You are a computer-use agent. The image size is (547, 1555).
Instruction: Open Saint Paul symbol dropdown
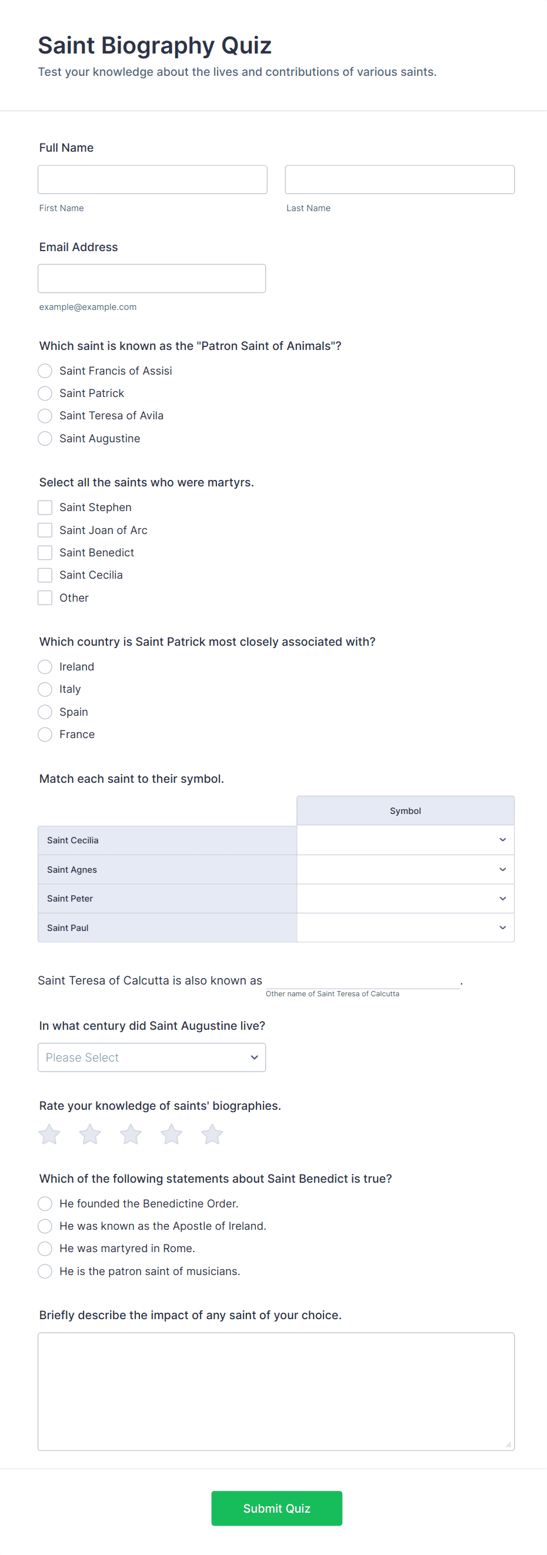click(x=405, y=928)
